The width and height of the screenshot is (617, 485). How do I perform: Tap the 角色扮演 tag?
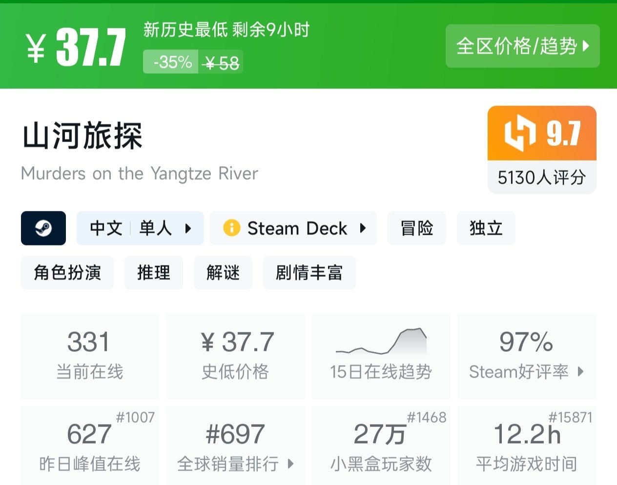click(x=67, y=272)
